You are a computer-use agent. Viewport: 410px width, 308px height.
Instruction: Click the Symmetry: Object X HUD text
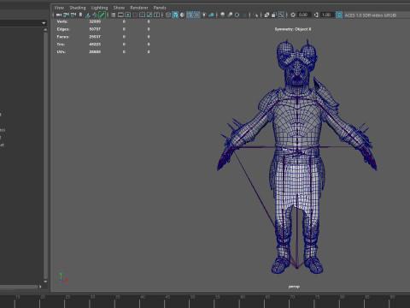293,29
